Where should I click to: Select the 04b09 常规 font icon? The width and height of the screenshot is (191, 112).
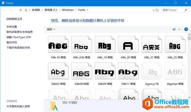point(105,71)
